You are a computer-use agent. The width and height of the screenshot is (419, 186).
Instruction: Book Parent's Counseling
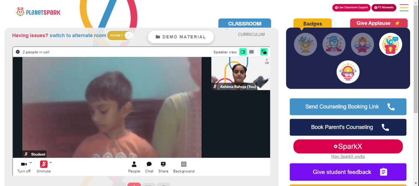pos(348,127)
